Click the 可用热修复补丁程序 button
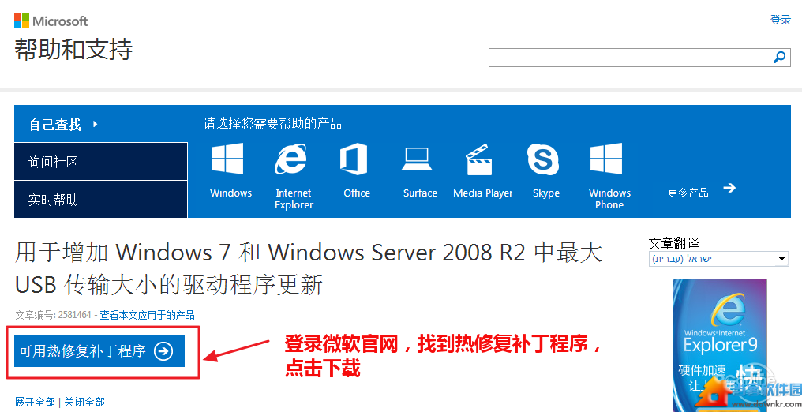 point(99,351)
